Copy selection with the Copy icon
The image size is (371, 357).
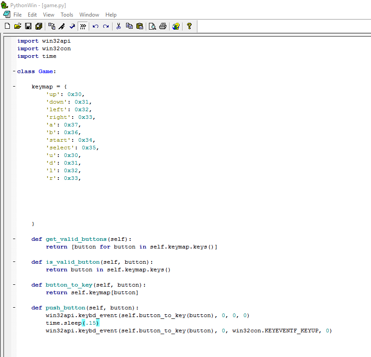129,26
